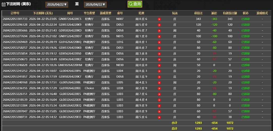This screenshot has height=131, width=273.
Task: Click 已派彩 status in first row
Action: (246, 19)
